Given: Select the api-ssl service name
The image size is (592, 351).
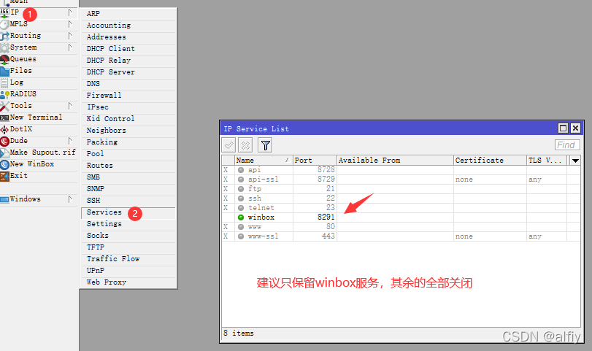Looking at the screenshot, I should click(x=264, y=180).
